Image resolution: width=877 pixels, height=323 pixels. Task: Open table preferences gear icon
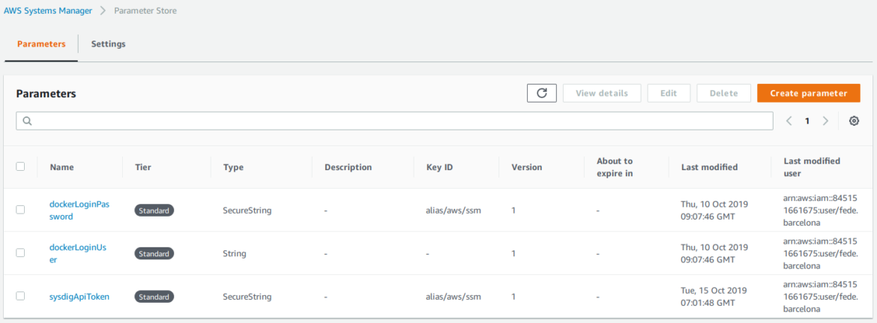(854, 121)
